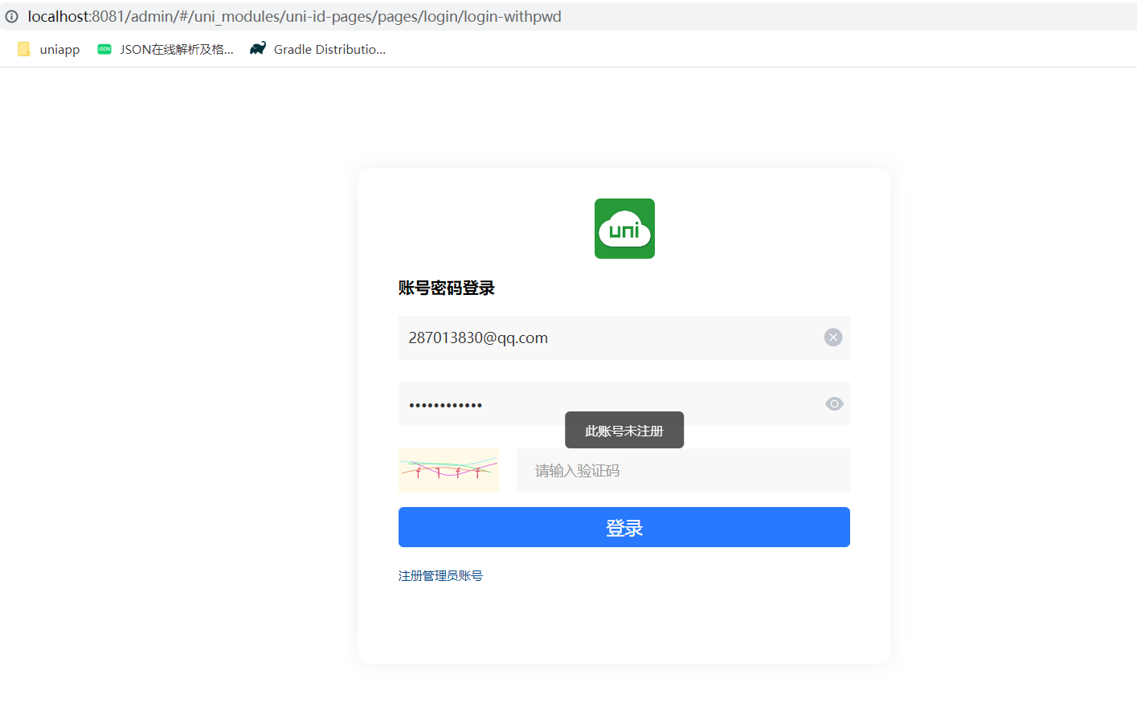Click the empty area of bookmarks bar
The height and width of the screenshot is (728, 1137).
723,50
